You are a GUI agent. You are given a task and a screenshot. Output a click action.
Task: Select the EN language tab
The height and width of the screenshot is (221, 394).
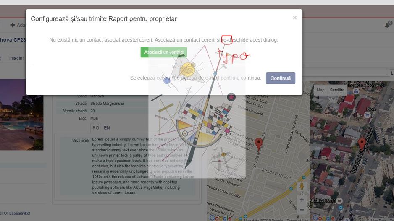[107, 127]
